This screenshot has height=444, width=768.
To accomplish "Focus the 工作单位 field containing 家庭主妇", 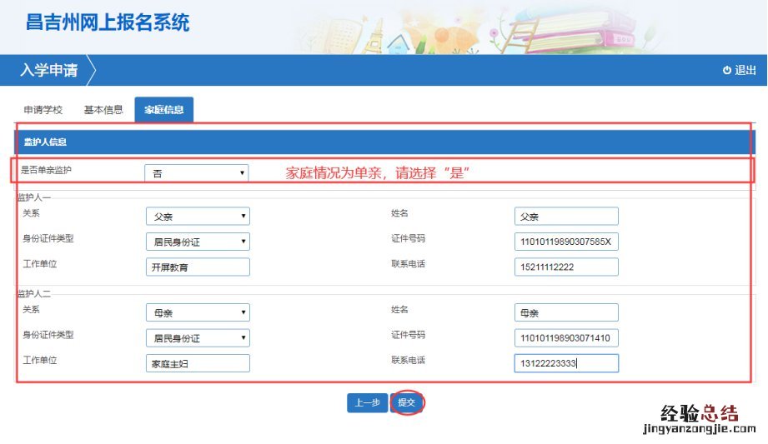I will (197, 363).
